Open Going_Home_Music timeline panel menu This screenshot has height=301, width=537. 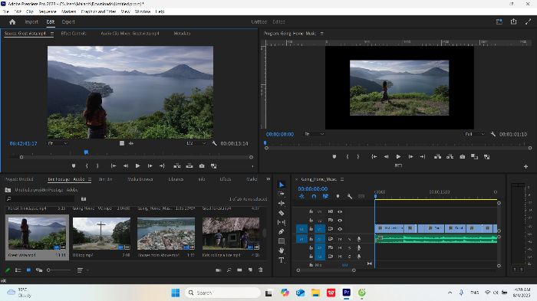[x=342, y=179]
